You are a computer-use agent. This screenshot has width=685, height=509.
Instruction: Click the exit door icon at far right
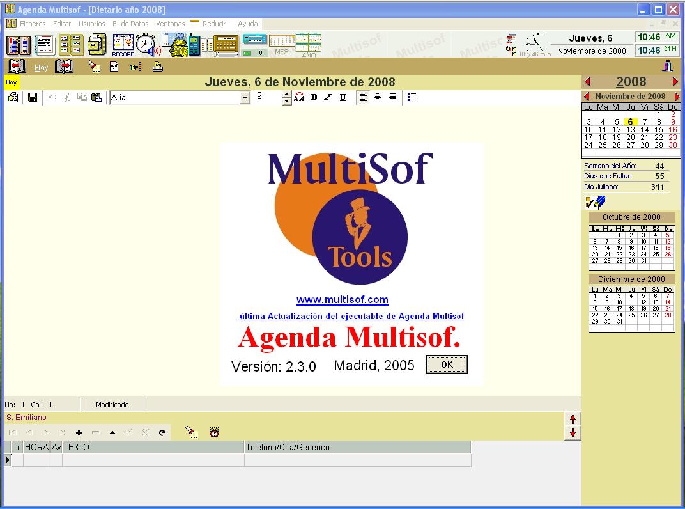coord(668,66)
